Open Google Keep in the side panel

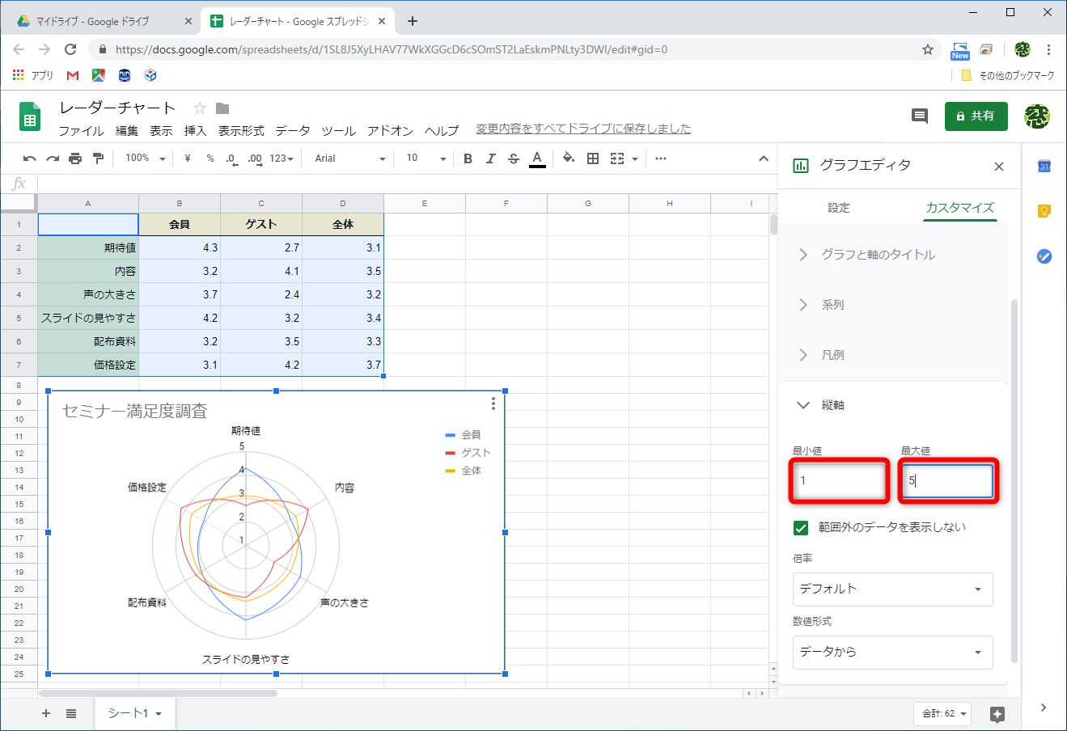1044,211
